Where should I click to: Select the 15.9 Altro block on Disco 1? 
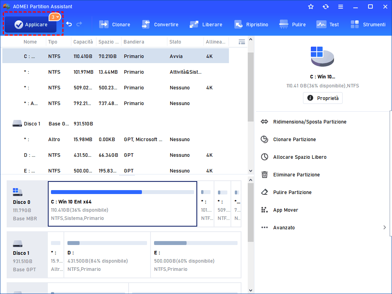(x=56, y=255)
